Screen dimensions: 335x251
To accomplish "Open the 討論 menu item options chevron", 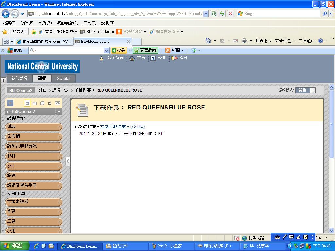I will (x=59, y=127).
